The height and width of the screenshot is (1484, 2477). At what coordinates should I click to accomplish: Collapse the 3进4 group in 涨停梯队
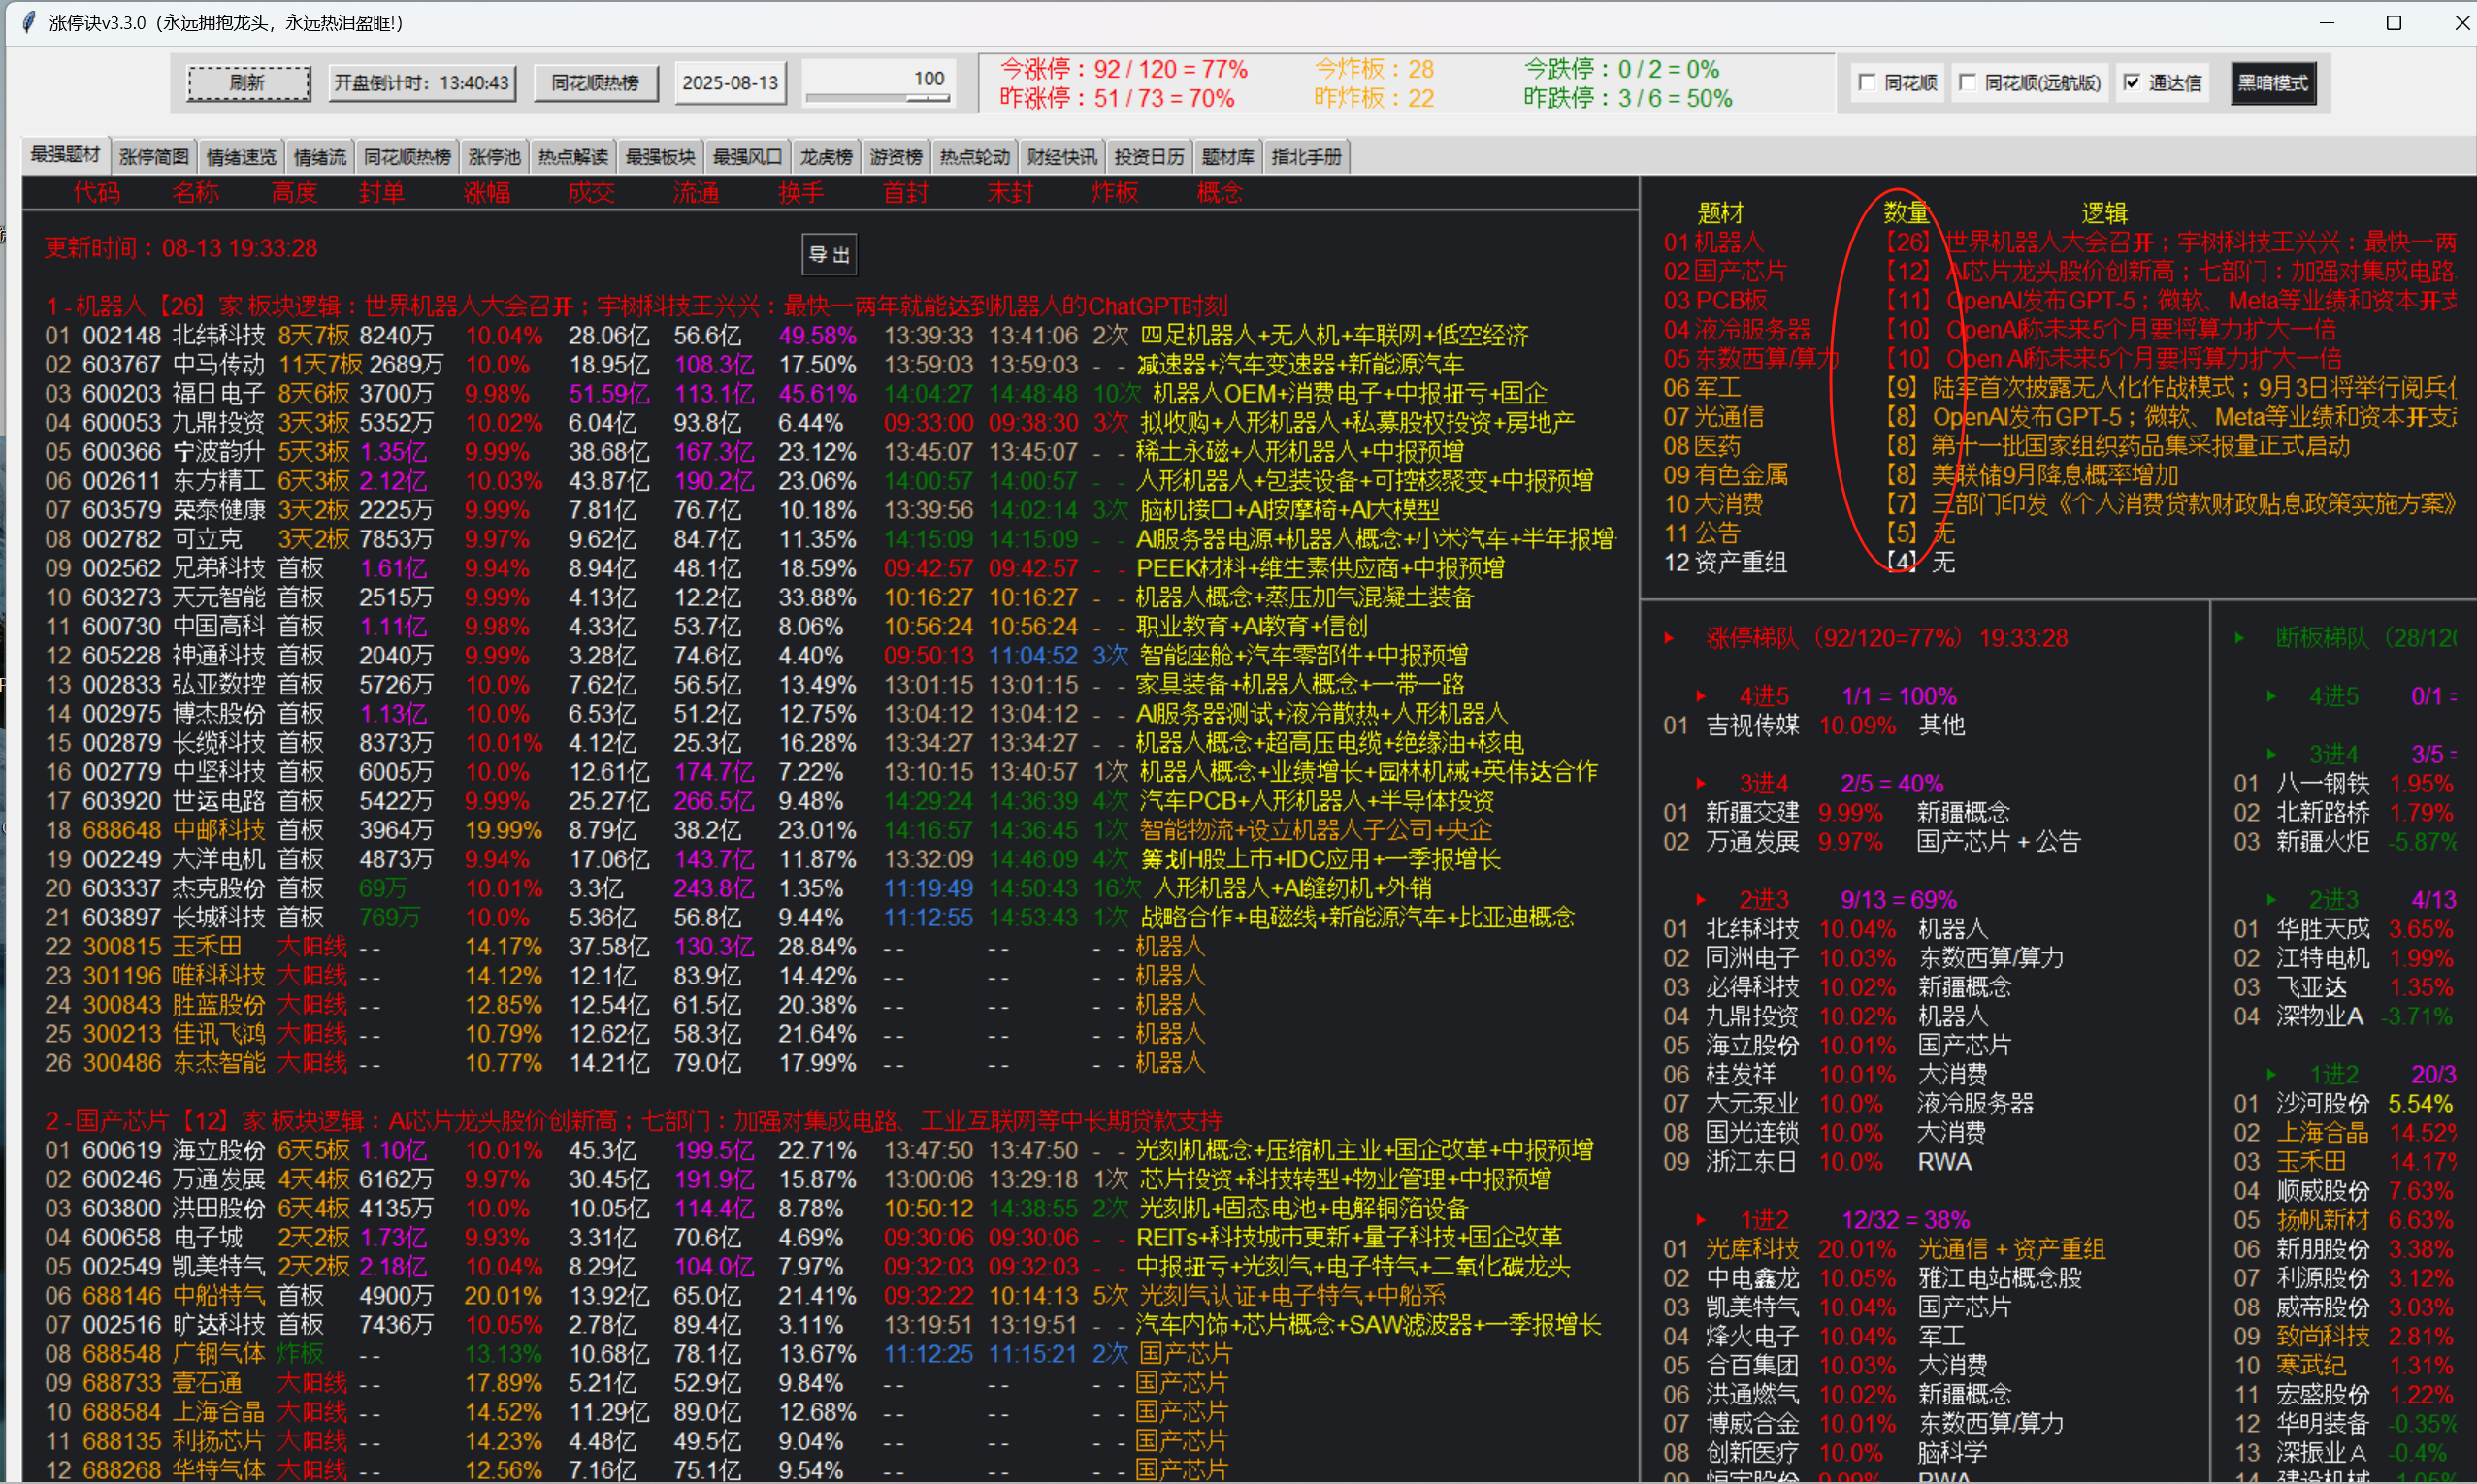point(1701,783)
